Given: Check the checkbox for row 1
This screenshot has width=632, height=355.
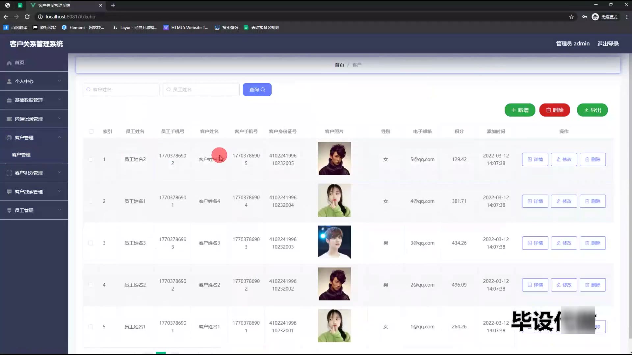Looking at the screenshot, I should tap(91, 159).
